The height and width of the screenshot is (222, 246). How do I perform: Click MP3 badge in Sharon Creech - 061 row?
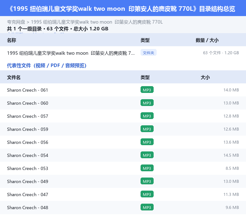click(147, 90)
